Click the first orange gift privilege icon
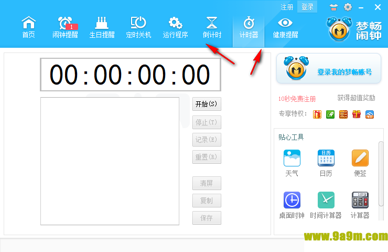This screenshot has height=252, width=388. click(317, 114)
